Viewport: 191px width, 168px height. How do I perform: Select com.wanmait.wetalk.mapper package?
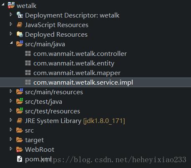click(x=77, y=73)
